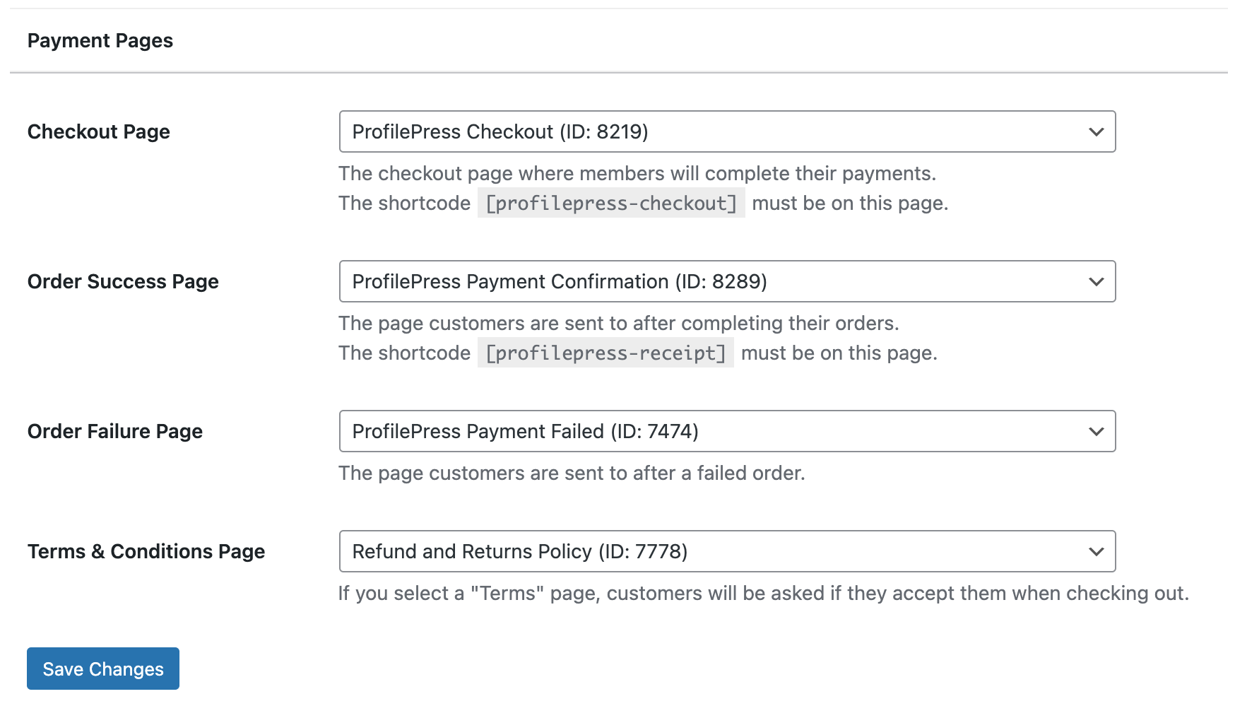This screenshot has height=718, width=1235.
Task: Open the Terms & Conditions Page dropdown
Action: (727, 551)
